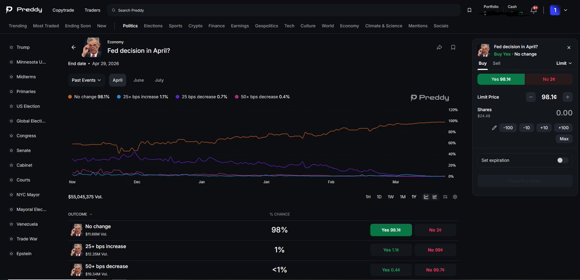This screenshot has width=580, height=280.
Task: Open bookmarks from the top bar
Action: pyautogui.click(x=469, y=10)
